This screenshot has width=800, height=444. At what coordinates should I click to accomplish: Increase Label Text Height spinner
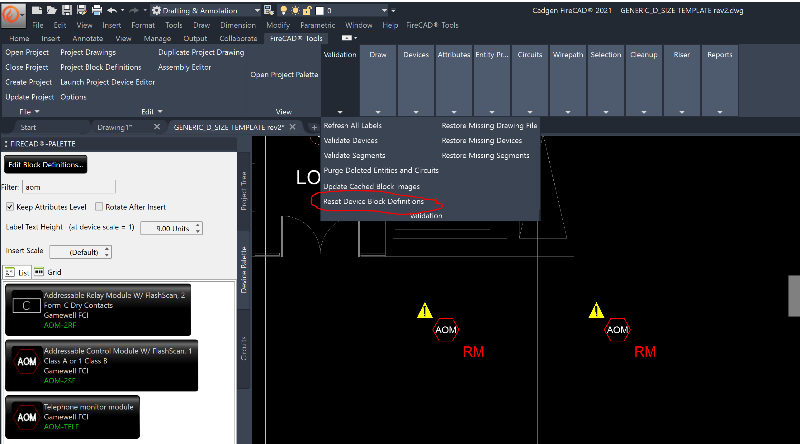[x=198, y=225]
